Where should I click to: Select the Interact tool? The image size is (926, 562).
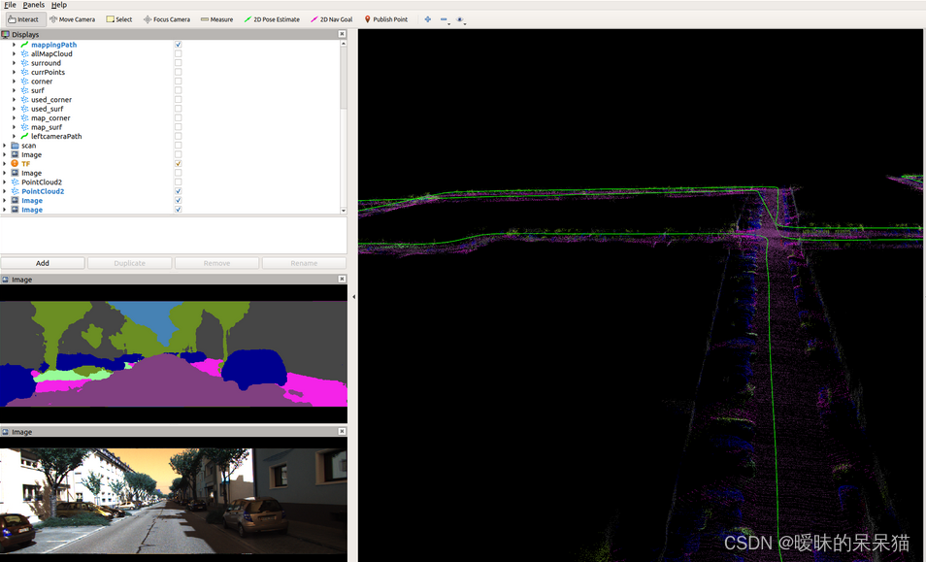tap(23, 18)
